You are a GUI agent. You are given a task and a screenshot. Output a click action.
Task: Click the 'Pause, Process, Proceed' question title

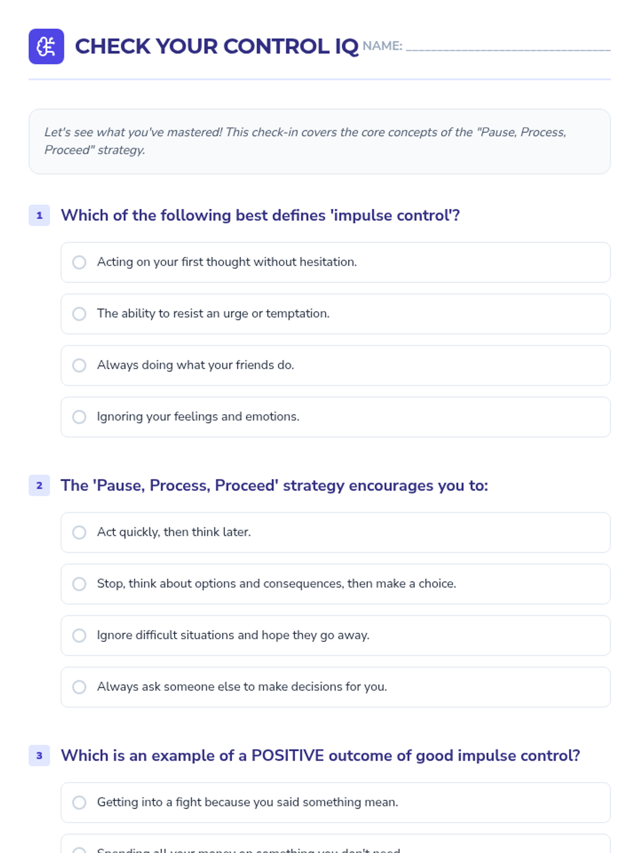pos(274,486)
